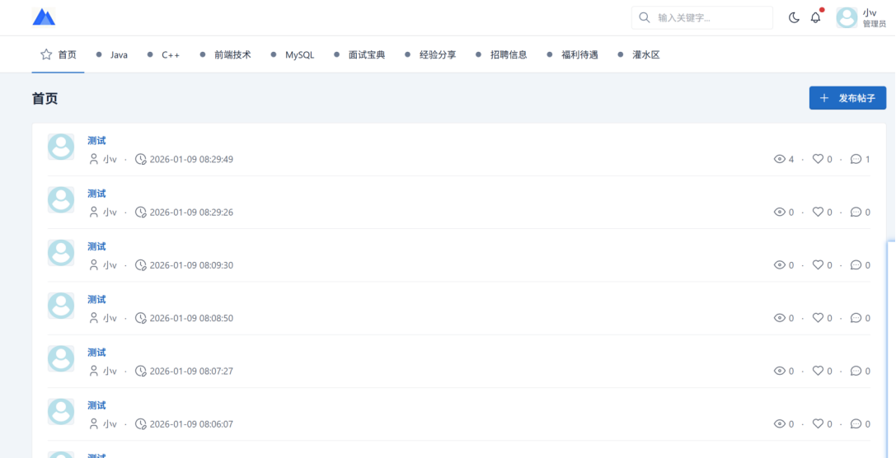
Task: Click the like heart icon on 08:06:07 post
Action: click(x=818, y=423)
